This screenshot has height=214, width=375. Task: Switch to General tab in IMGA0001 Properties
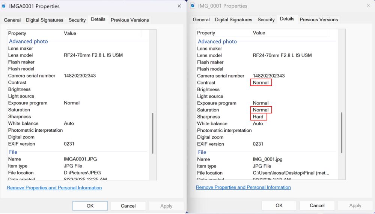click(12, 20)
